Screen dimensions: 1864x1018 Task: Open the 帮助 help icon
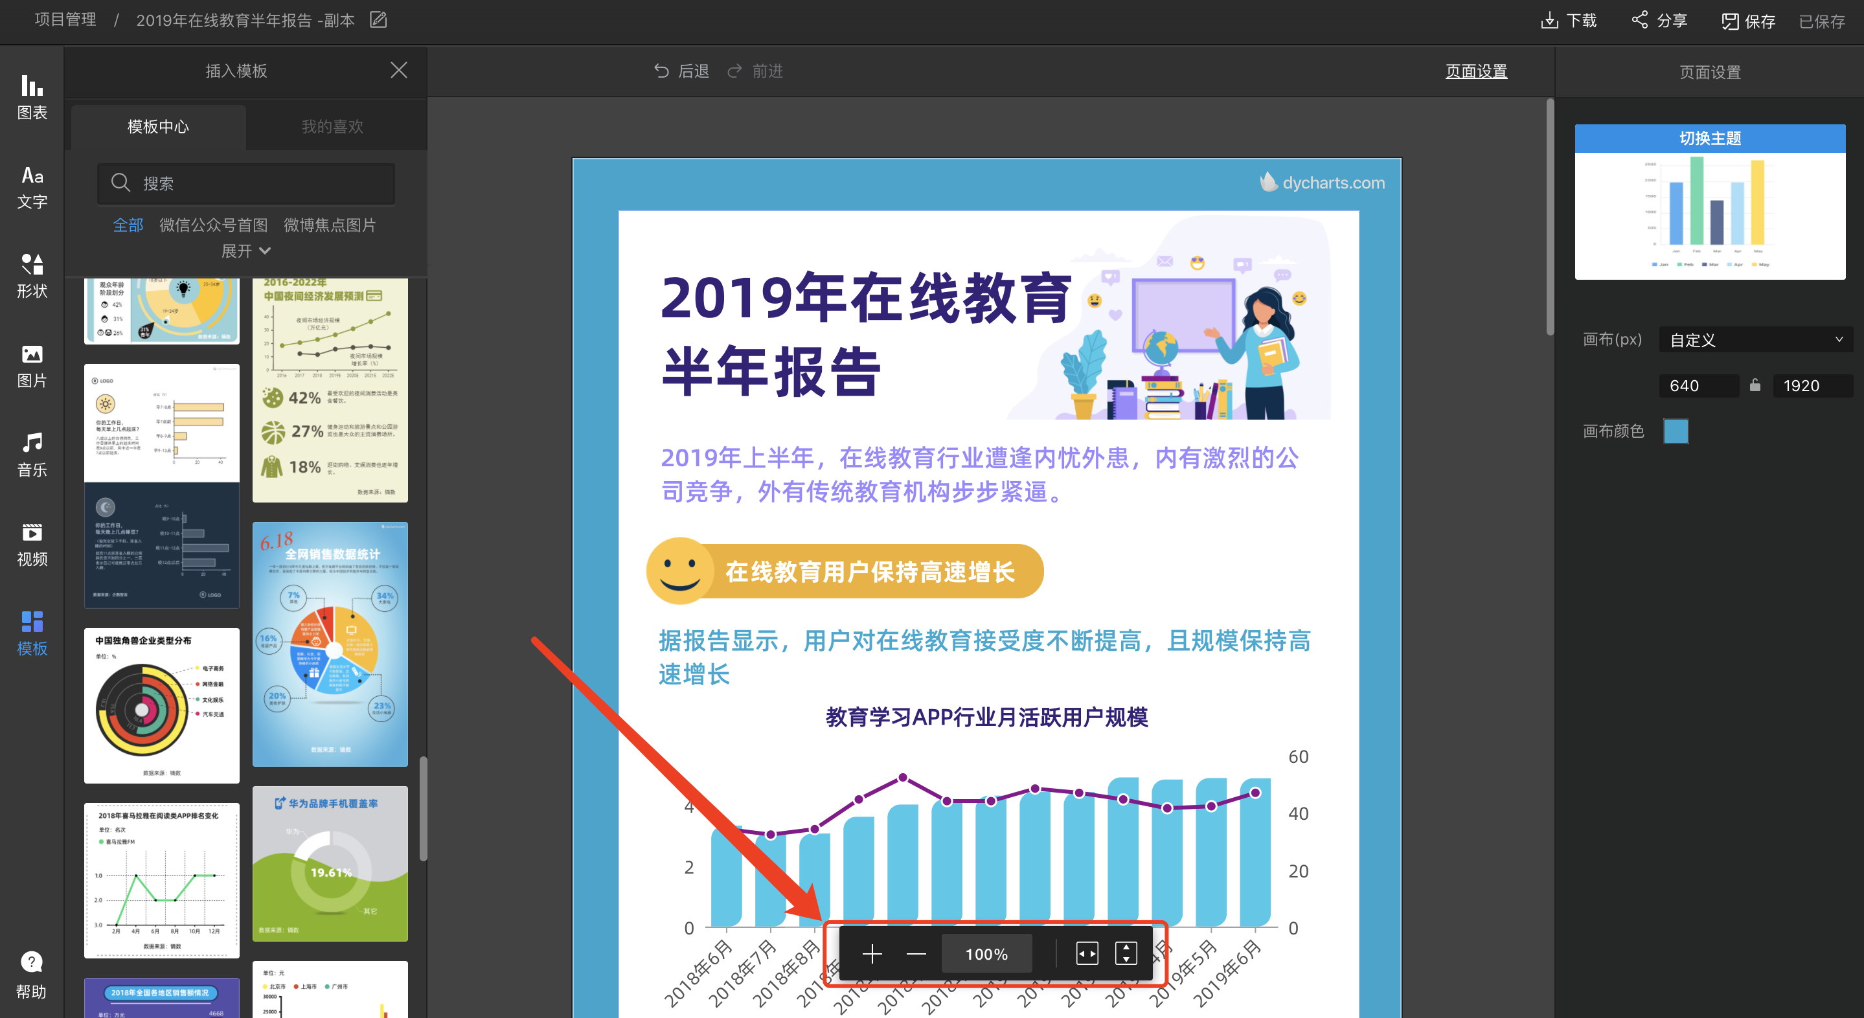(32, 975)
